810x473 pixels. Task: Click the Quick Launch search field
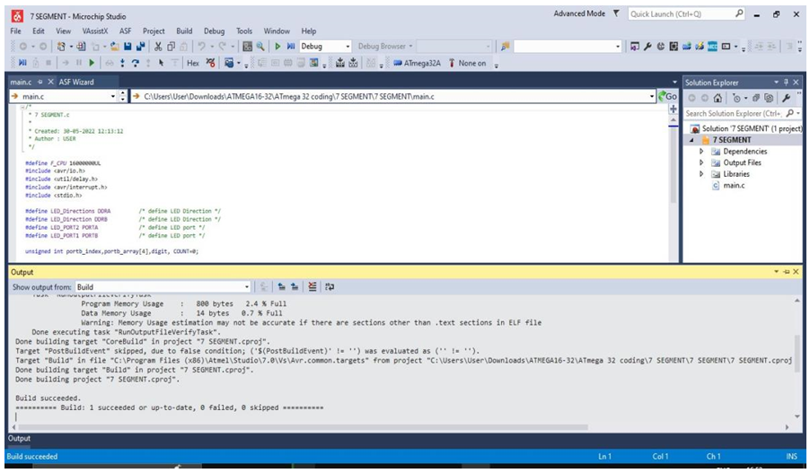click(681, 14)
